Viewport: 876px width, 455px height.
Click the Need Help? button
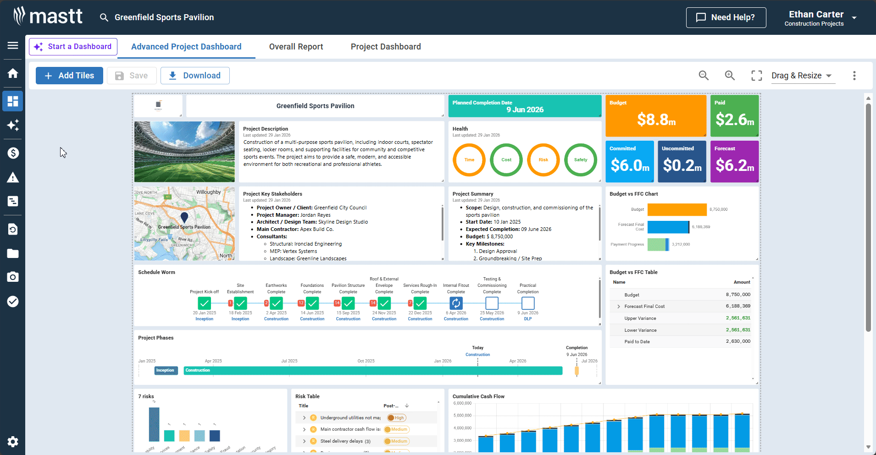pos(726,17)
